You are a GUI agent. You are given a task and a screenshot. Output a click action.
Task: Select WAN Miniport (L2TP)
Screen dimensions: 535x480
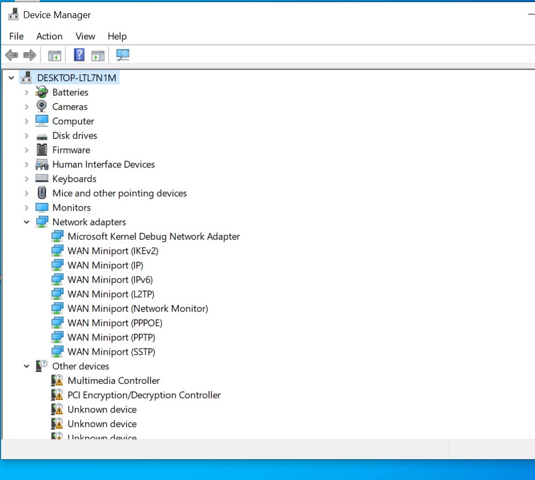(x=111, y=294)
